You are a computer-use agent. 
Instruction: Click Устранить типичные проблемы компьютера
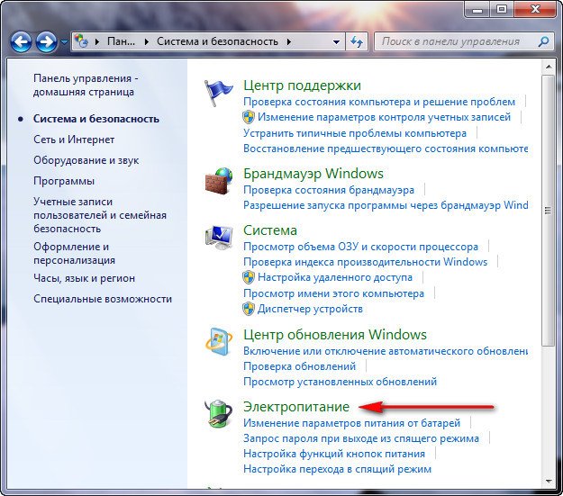(355, 133)
